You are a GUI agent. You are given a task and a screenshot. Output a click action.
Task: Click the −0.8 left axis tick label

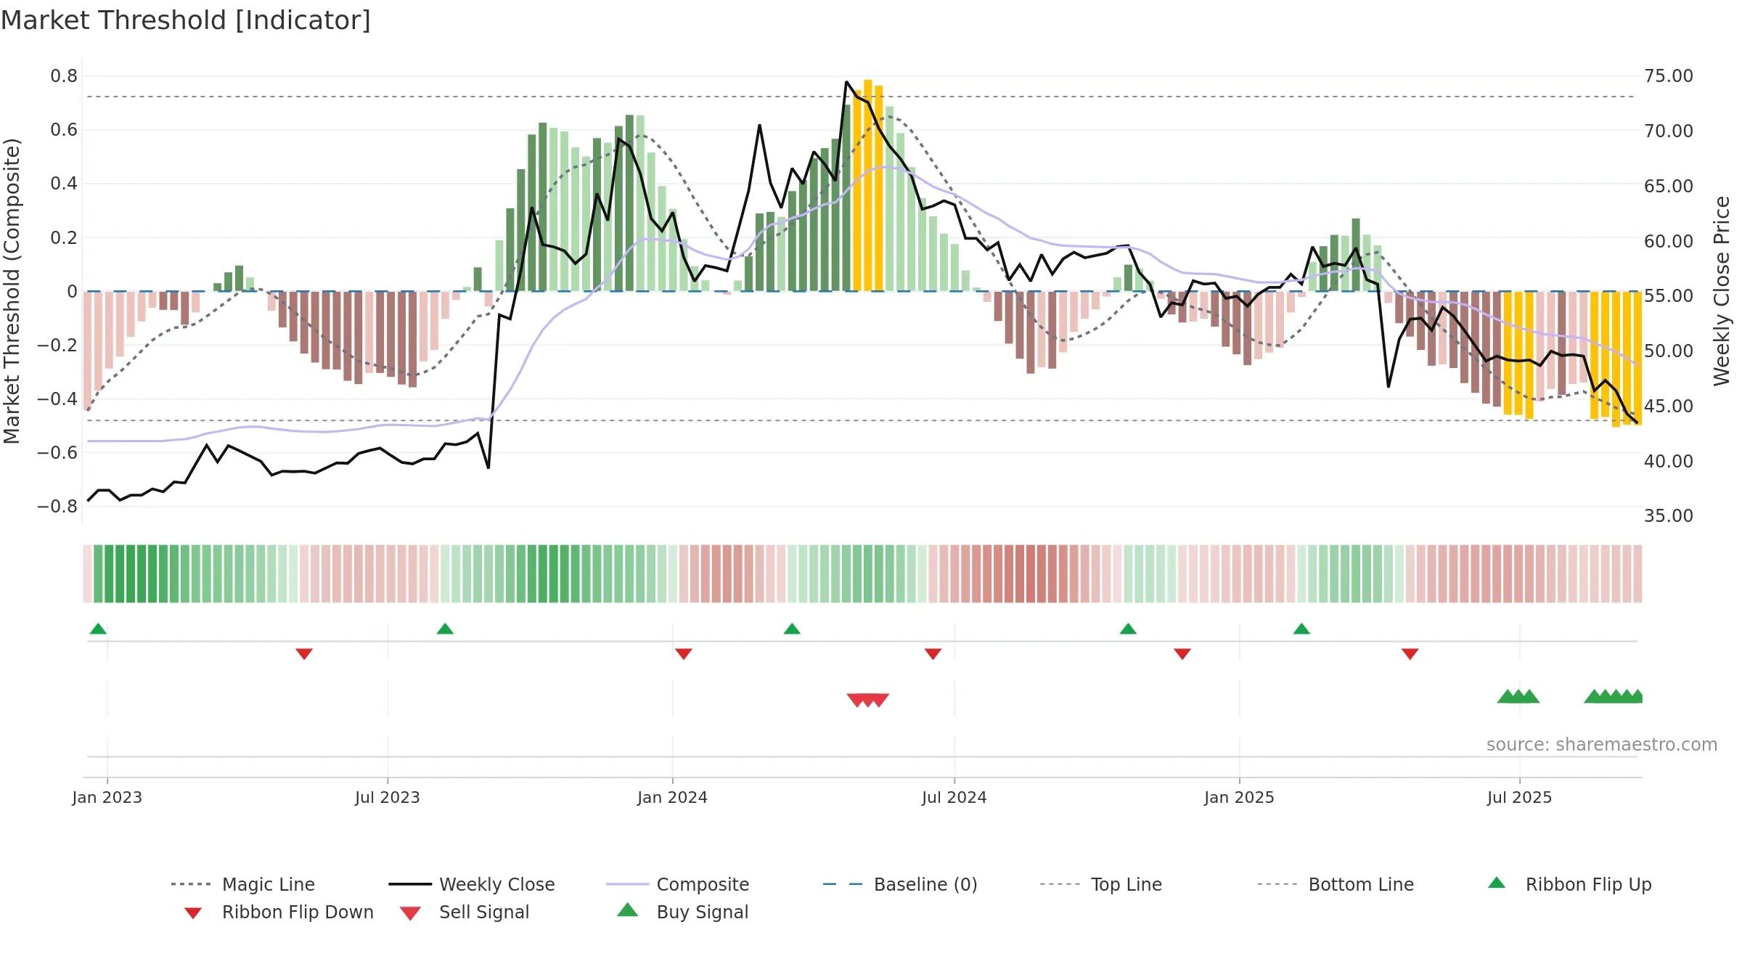coord(57,506)
